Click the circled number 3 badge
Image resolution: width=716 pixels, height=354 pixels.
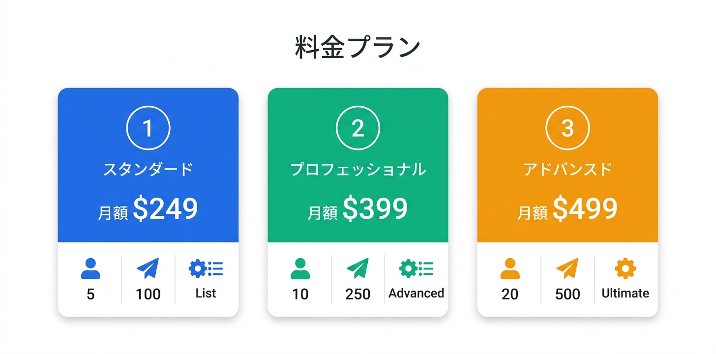[x=567, y=128]
